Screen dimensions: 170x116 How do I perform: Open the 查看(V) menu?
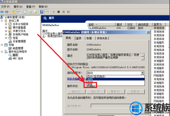(31, 7)
